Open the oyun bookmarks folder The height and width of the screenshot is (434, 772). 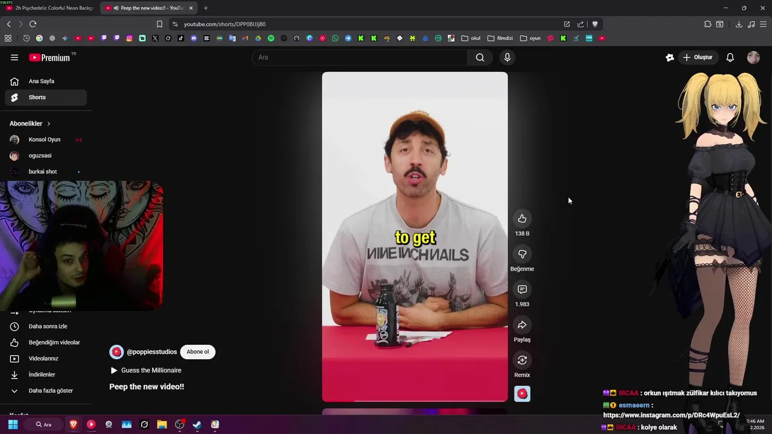click(530, 38)
